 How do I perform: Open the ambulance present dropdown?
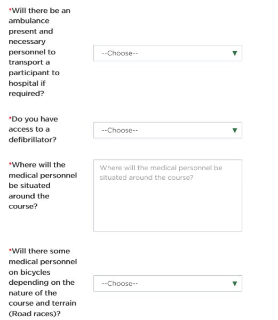pos(168,53)
